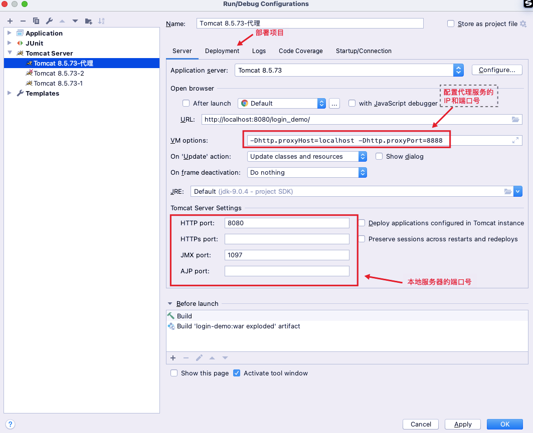The width and height of the screenshot is (533, 433).
Task: Copy the configuration using the duplicate icon
Action: pyautogui.click(x=36, y=21)
